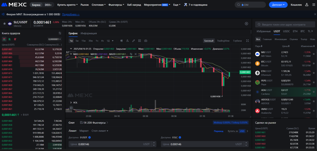Expand chart to fullscreen

(247, 41)
